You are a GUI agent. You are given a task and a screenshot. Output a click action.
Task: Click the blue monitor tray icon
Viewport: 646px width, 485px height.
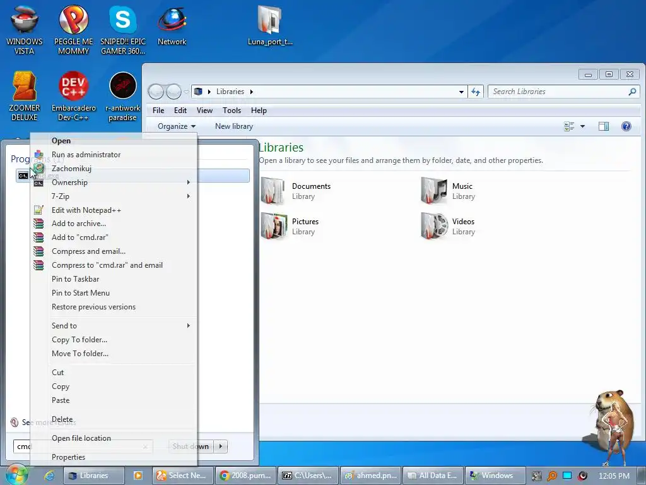point(567,476)
